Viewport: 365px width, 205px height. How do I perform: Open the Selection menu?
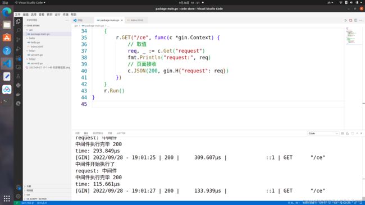[34, 15]
